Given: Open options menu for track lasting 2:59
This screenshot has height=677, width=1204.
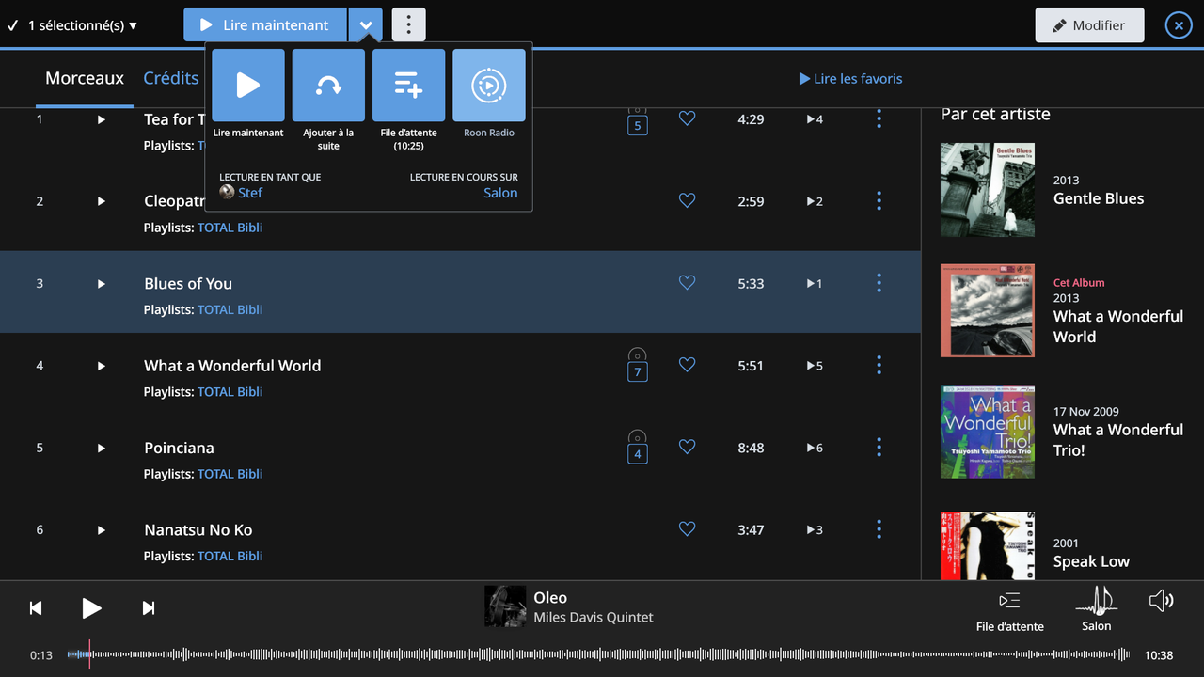Looking at the screenshot, I should (879, 200).
